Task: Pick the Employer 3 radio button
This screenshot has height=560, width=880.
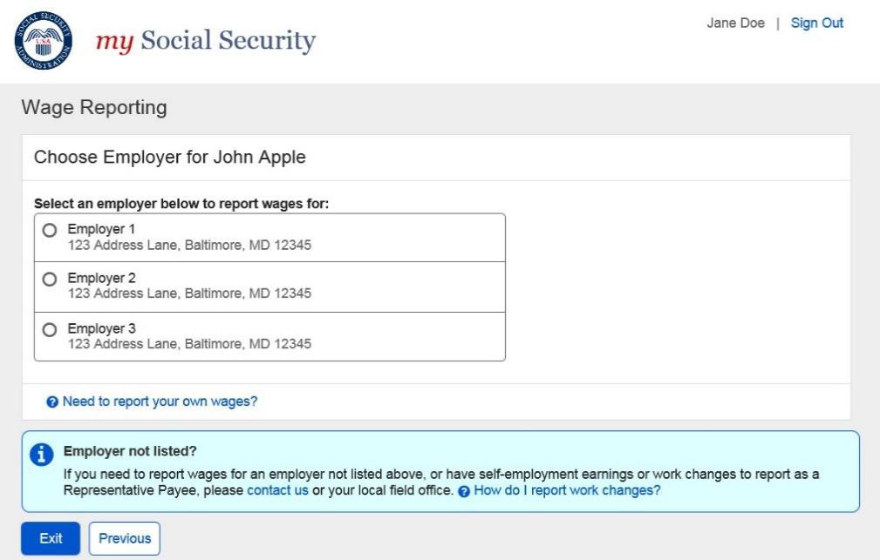Action: 49,329
